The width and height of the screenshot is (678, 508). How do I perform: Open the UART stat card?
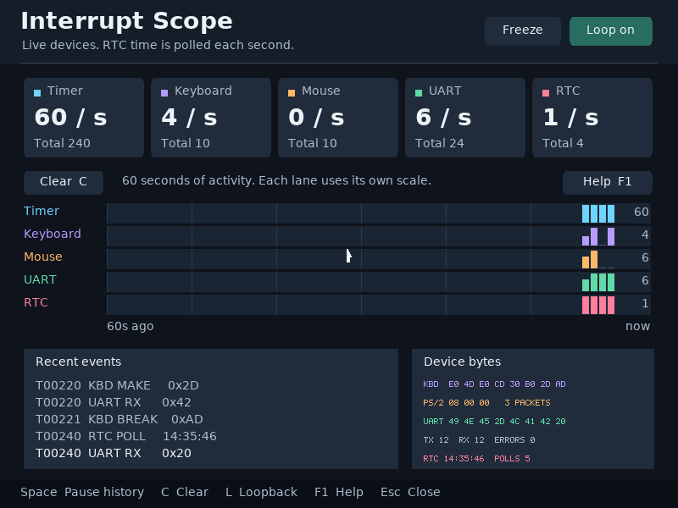pyautogui.click(x=464, y=118)
